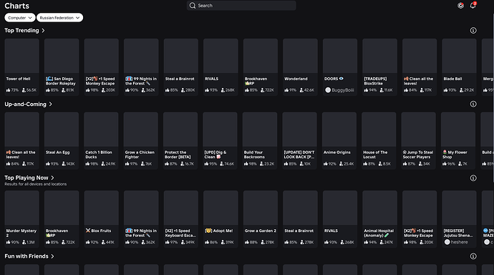Click Wonderland game title

pos(296,79)
